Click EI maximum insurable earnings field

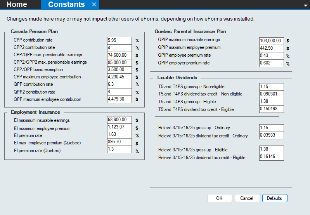click(119, 120)
